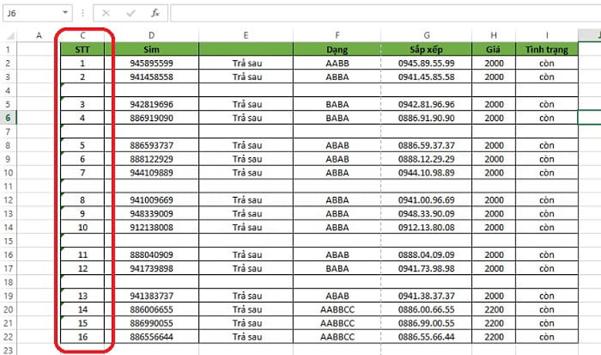Click the còn cell in row 17
The width and height of the screenshot is (601, 355).
tap(547, 268)
